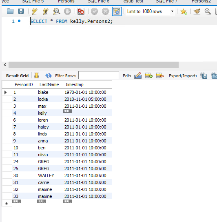217x222 pixels.
Task: Select the cell containing linds
Action: 50,134
